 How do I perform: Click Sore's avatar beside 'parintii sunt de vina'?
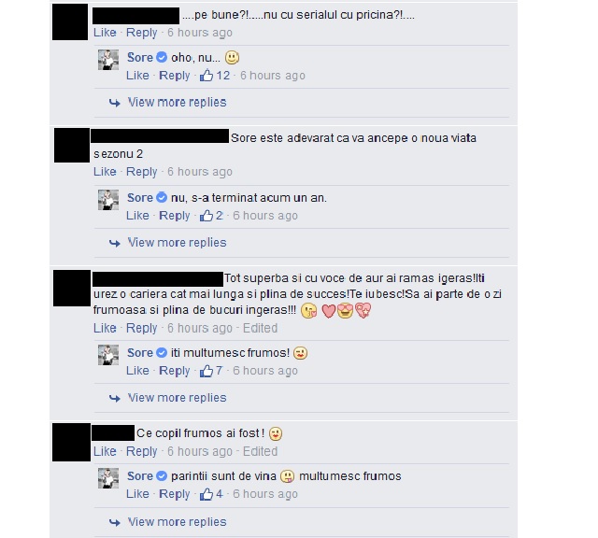(108, 478)
